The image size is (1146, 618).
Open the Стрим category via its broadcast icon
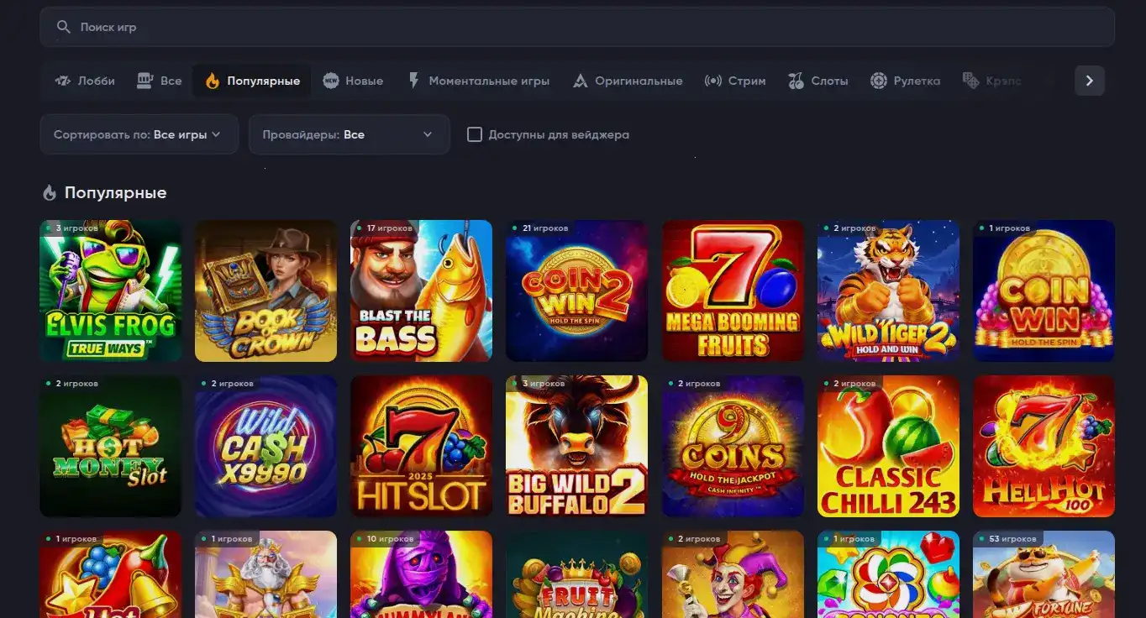point(713,80)
